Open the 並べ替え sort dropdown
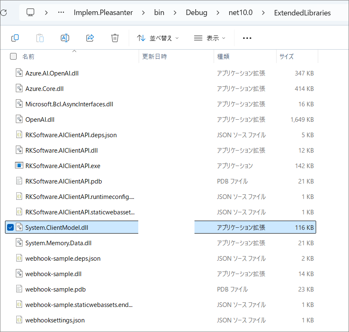Image resolution: width=349 pixels, height=332 pixels. (158, 38)
